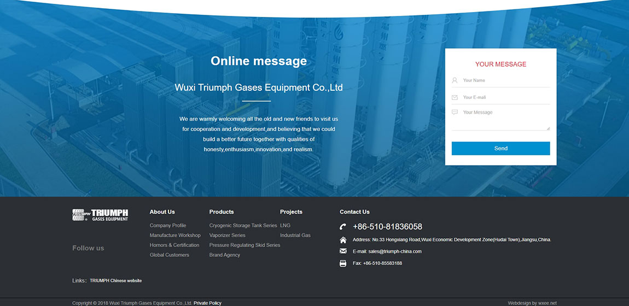This screenshot has width=629, height=306.
Task: Click the fax printer icon
Action: click(x=343, y=263)
